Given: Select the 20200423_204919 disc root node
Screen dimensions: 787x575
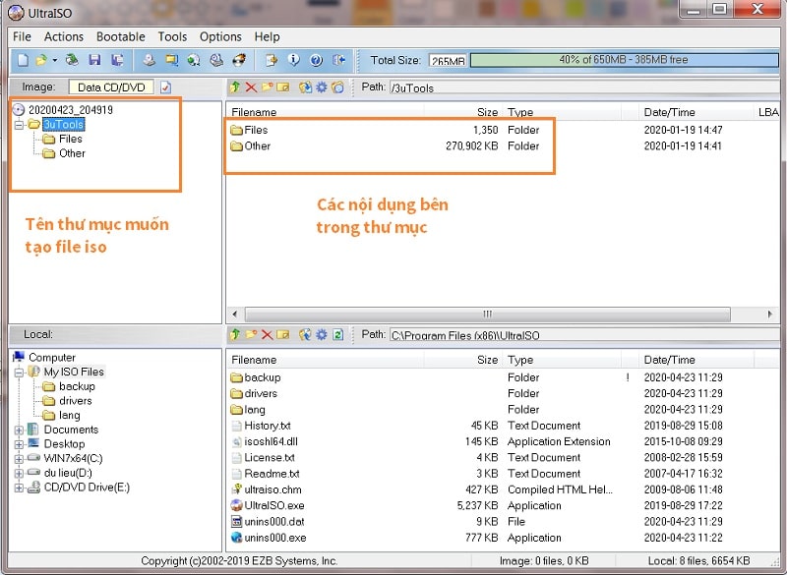Looking at the screenshot, I should 70,110.
